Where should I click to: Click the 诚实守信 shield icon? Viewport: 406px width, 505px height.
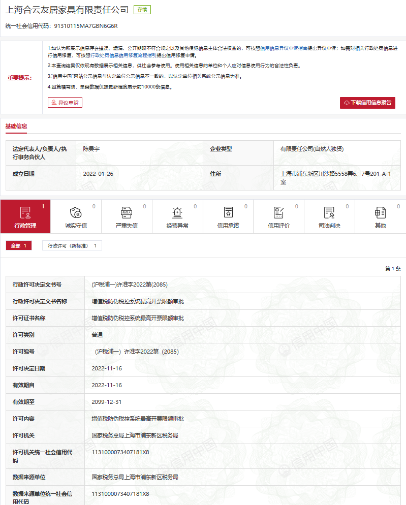(x=75, y=212)
